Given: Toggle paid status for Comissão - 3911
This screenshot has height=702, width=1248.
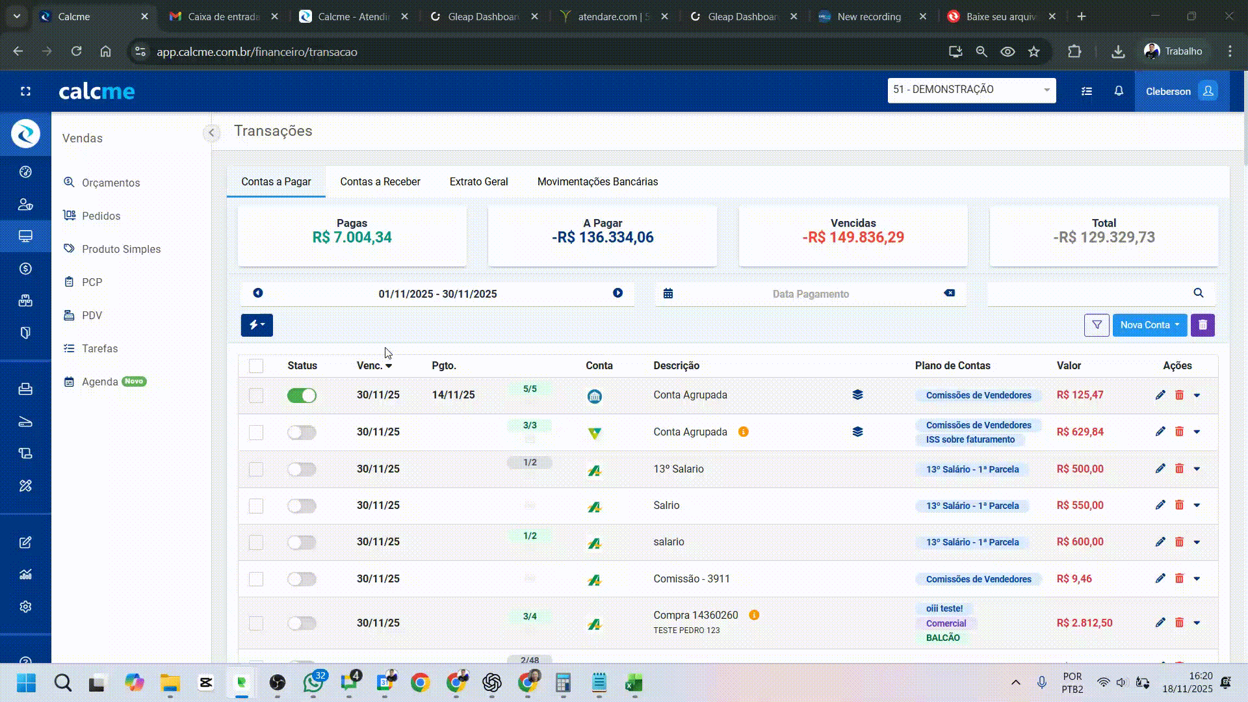Looking at the screenshot, I should (x=302, y=578).
